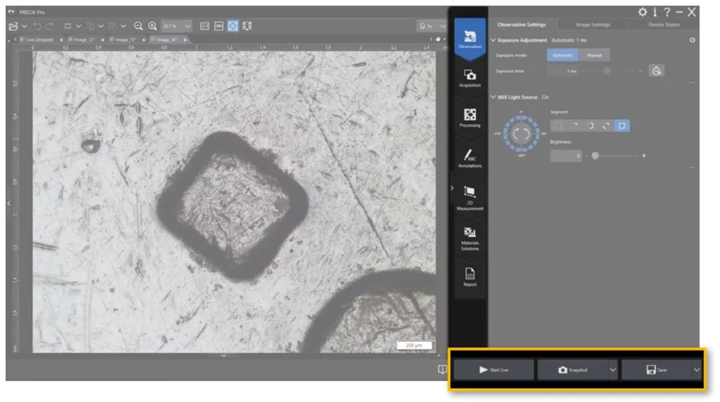Image resolution: width=720 pixels, height=402 pixels.
Task: Click the export icon below image view
Action: pos(442,369)
